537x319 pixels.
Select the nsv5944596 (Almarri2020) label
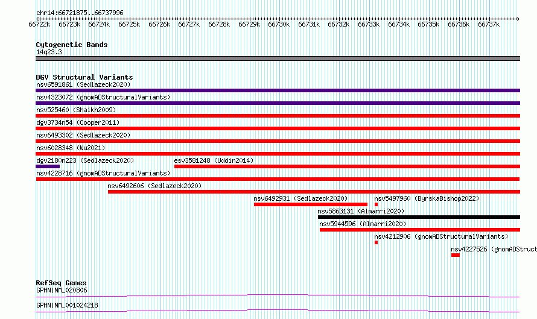click(x=363, y=224)
